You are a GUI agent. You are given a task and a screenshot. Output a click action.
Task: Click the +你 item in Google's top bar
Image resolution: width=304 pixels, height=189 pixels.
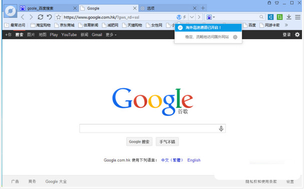8,34
